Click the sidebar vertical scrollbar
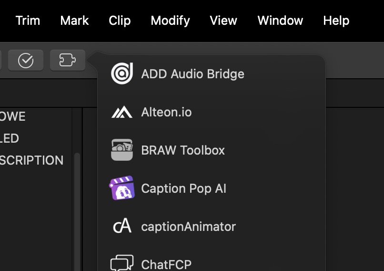Screen dimensions: 384x271 77,210
